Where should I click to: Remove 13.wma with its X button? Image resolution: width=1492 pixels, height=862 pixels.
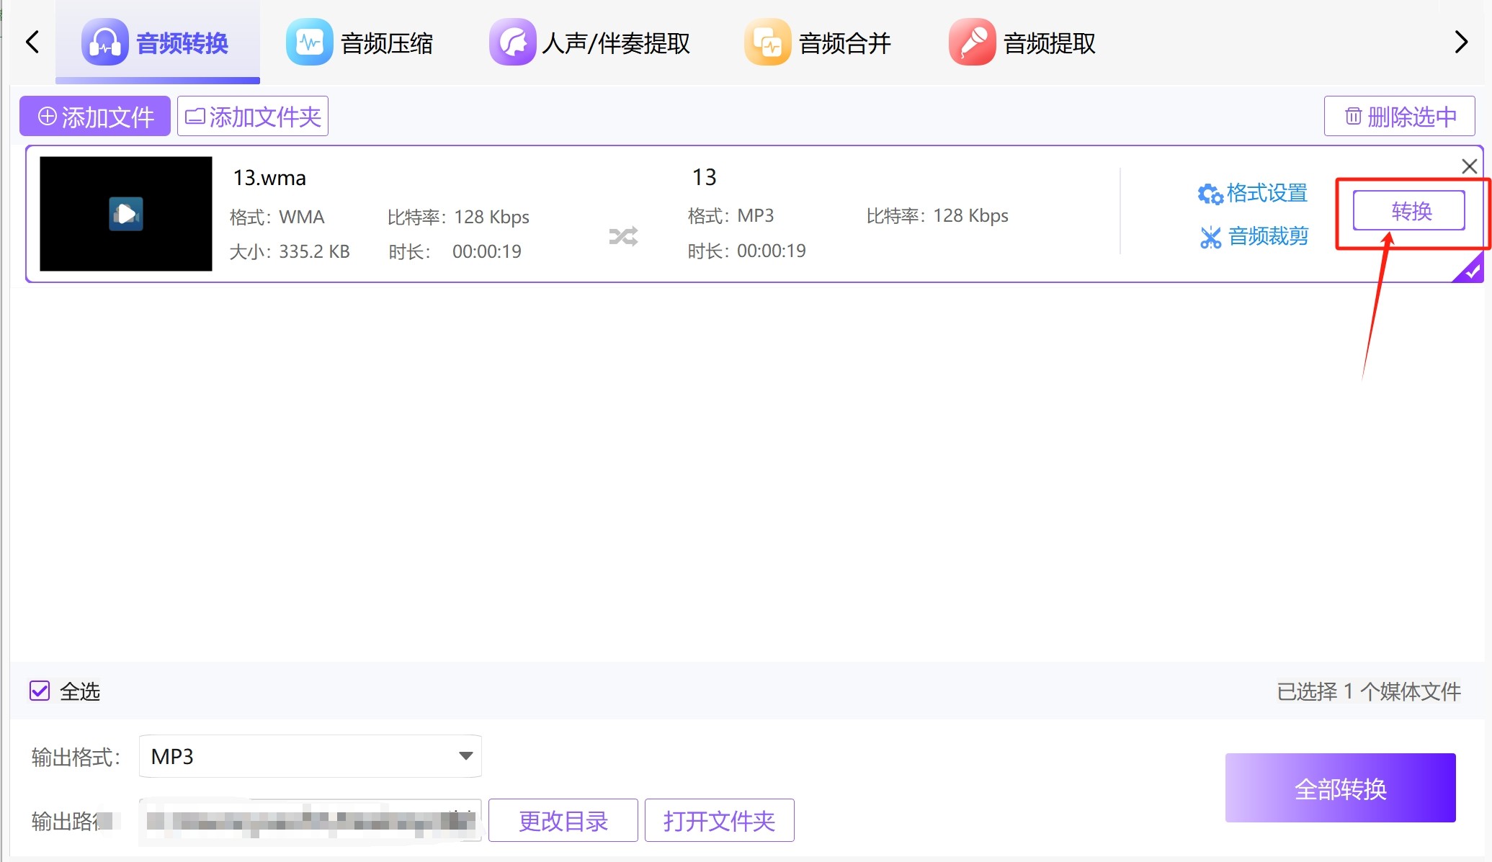click(1469, 166)
